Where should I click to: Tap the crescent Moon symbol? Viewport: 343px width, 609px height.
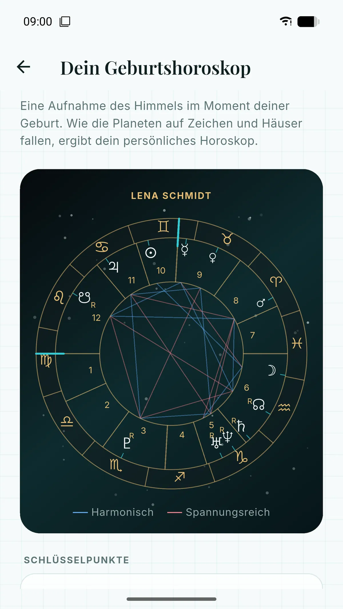coord(272,370)
